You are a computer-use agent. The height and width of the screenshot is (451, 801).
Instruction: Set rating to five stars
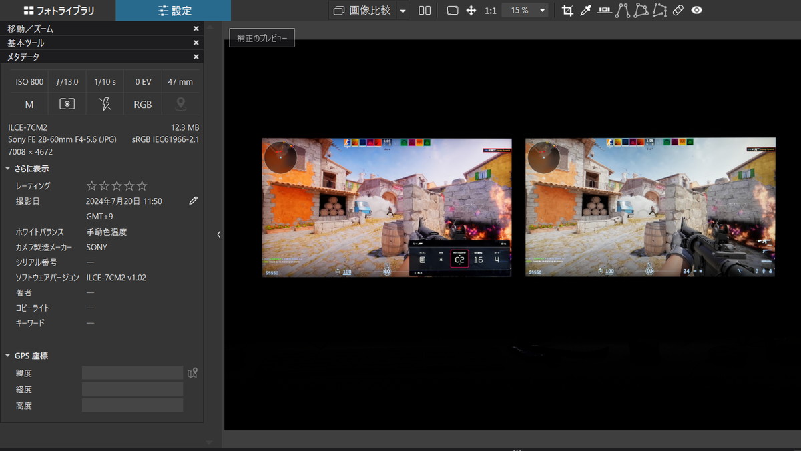point(142,186)
